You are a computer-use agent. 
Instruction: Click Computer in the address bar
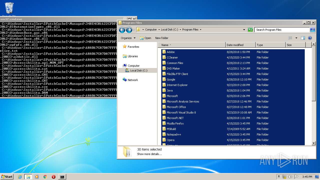[151, 29]
